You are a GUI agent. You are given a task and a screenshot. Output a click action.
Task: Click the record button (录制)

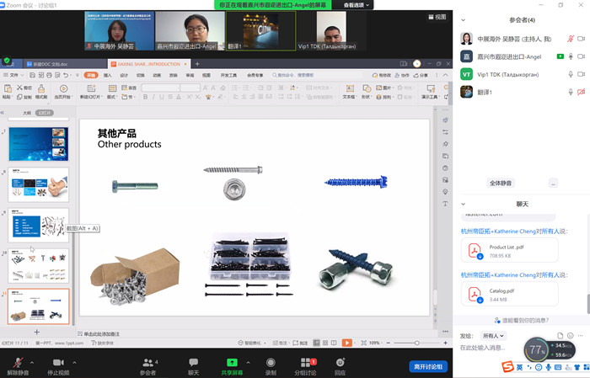pyautogui.click(x=271, y=365)
